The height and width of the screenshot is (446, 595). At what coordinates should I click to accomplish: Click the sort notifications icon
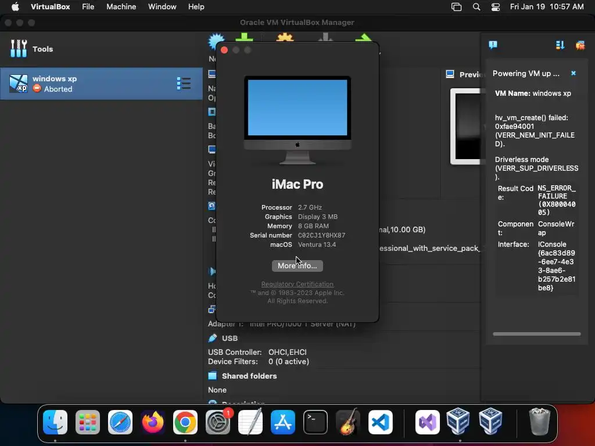click(x=560, y=45)
